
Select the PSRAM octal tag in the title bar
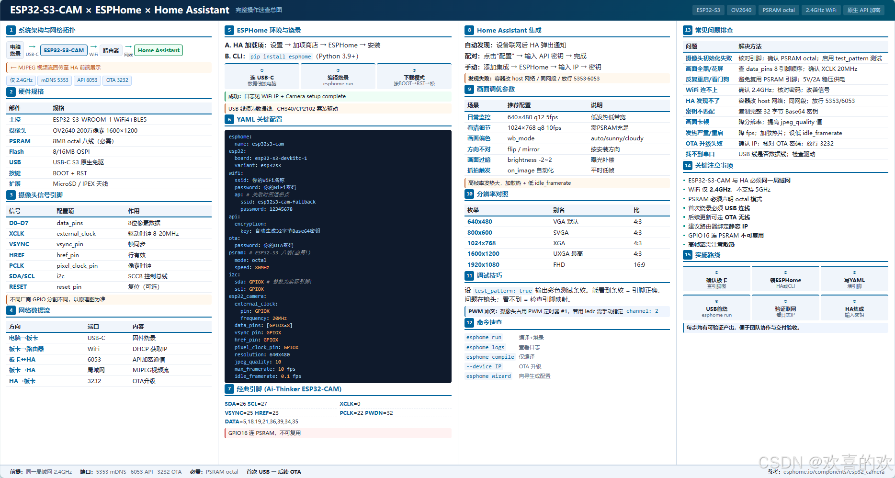(779, 10)
